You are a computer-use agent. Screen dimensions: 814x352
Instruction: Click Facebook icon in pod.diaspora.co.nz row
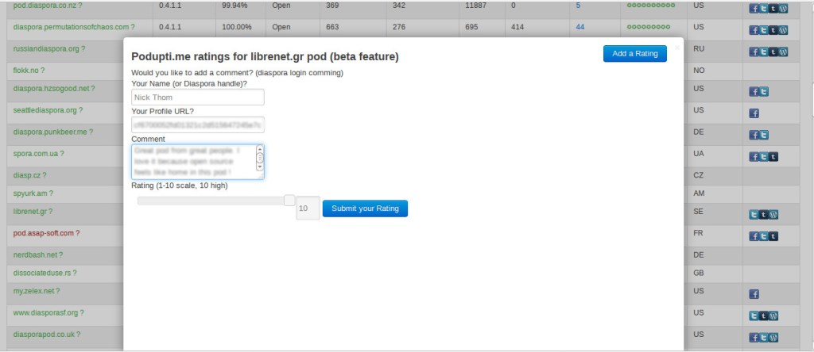click(754, 9)
